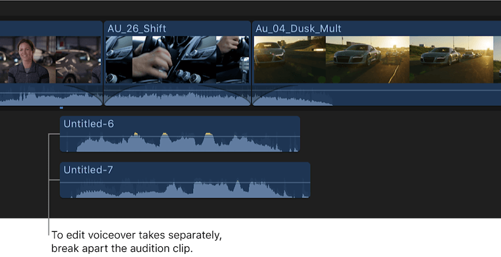
Task: Click first peak marker in Untitled-6 waveform
Action: tap(136, 134)
